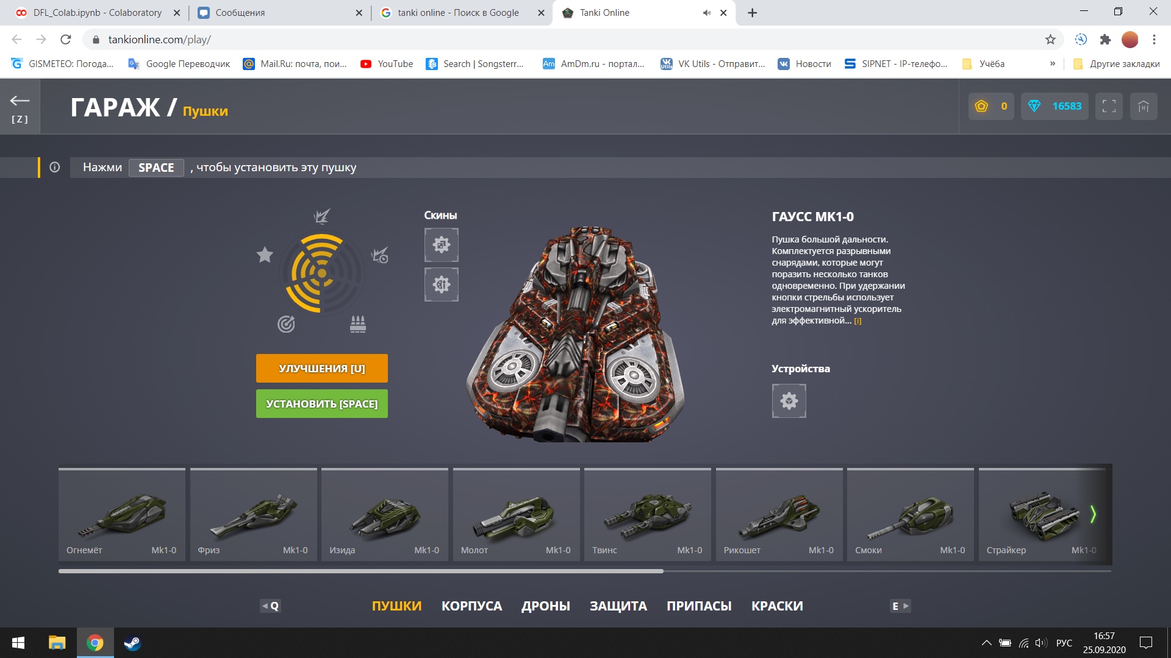This screenshot has height=658, width=1171.
Task: Select the Изида turret card
Action: point(385,515)
